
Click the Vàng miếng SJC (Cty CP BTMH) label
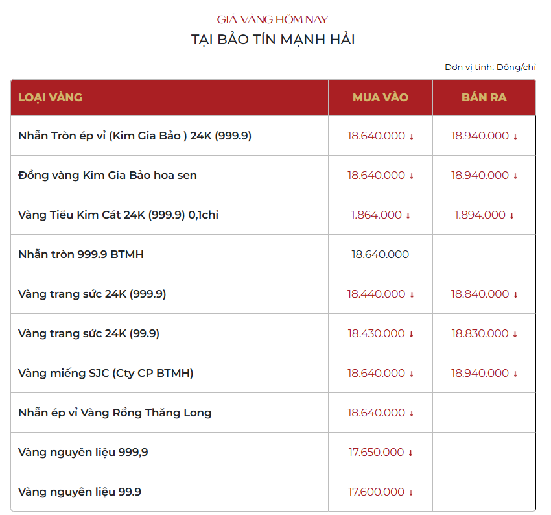pyautogui.click(x=103, y=373)
